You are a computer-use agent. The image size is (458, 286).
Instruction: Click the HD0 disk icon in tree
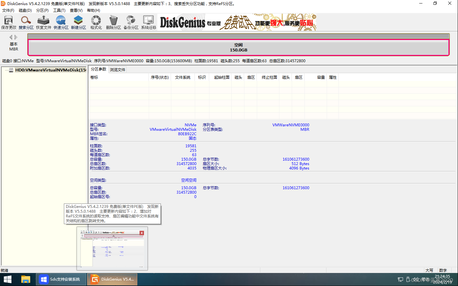tap(11, 70)
